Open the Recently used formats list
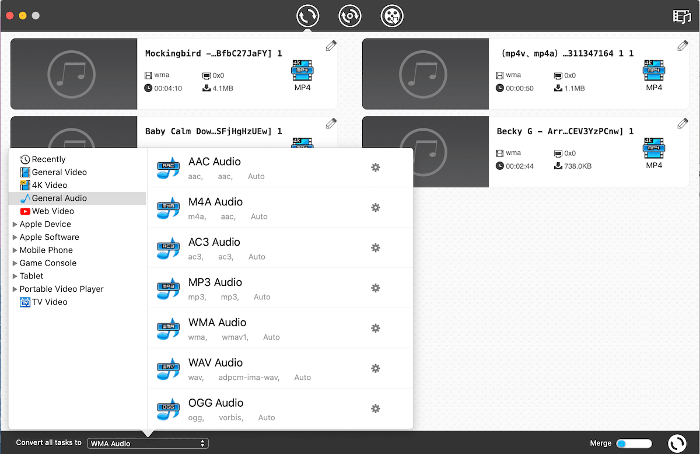This screenshot has width=700, height=454. 48,159
